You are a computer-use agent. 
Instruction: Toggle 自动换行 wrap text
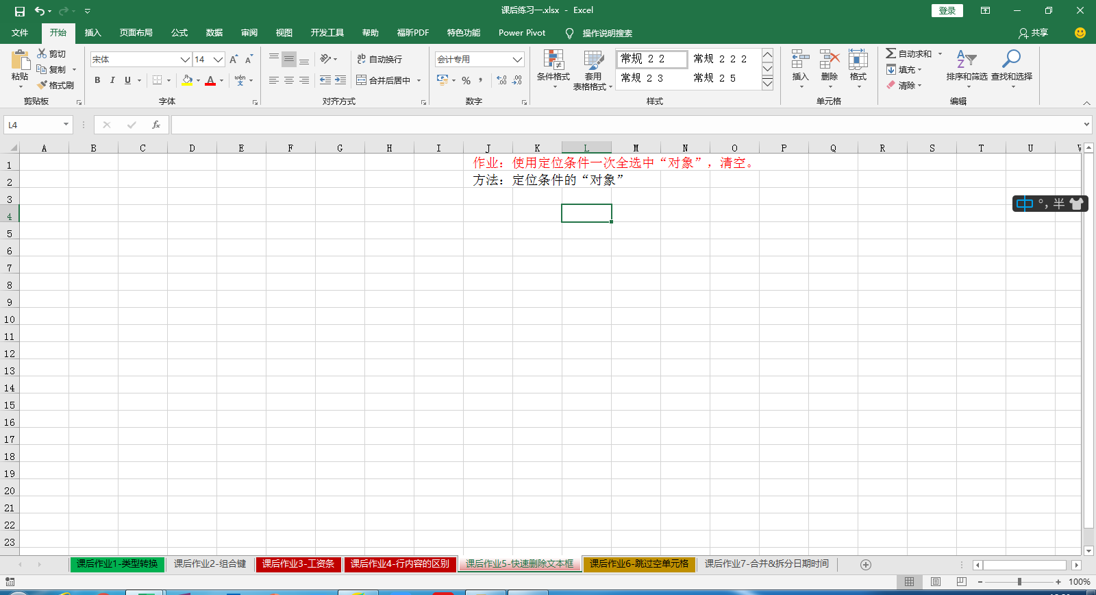tap(380, 60)
